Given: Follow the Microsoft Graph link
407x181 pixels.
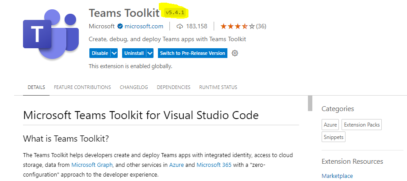Looking at the screenshot, I should (x=92, y=165).
